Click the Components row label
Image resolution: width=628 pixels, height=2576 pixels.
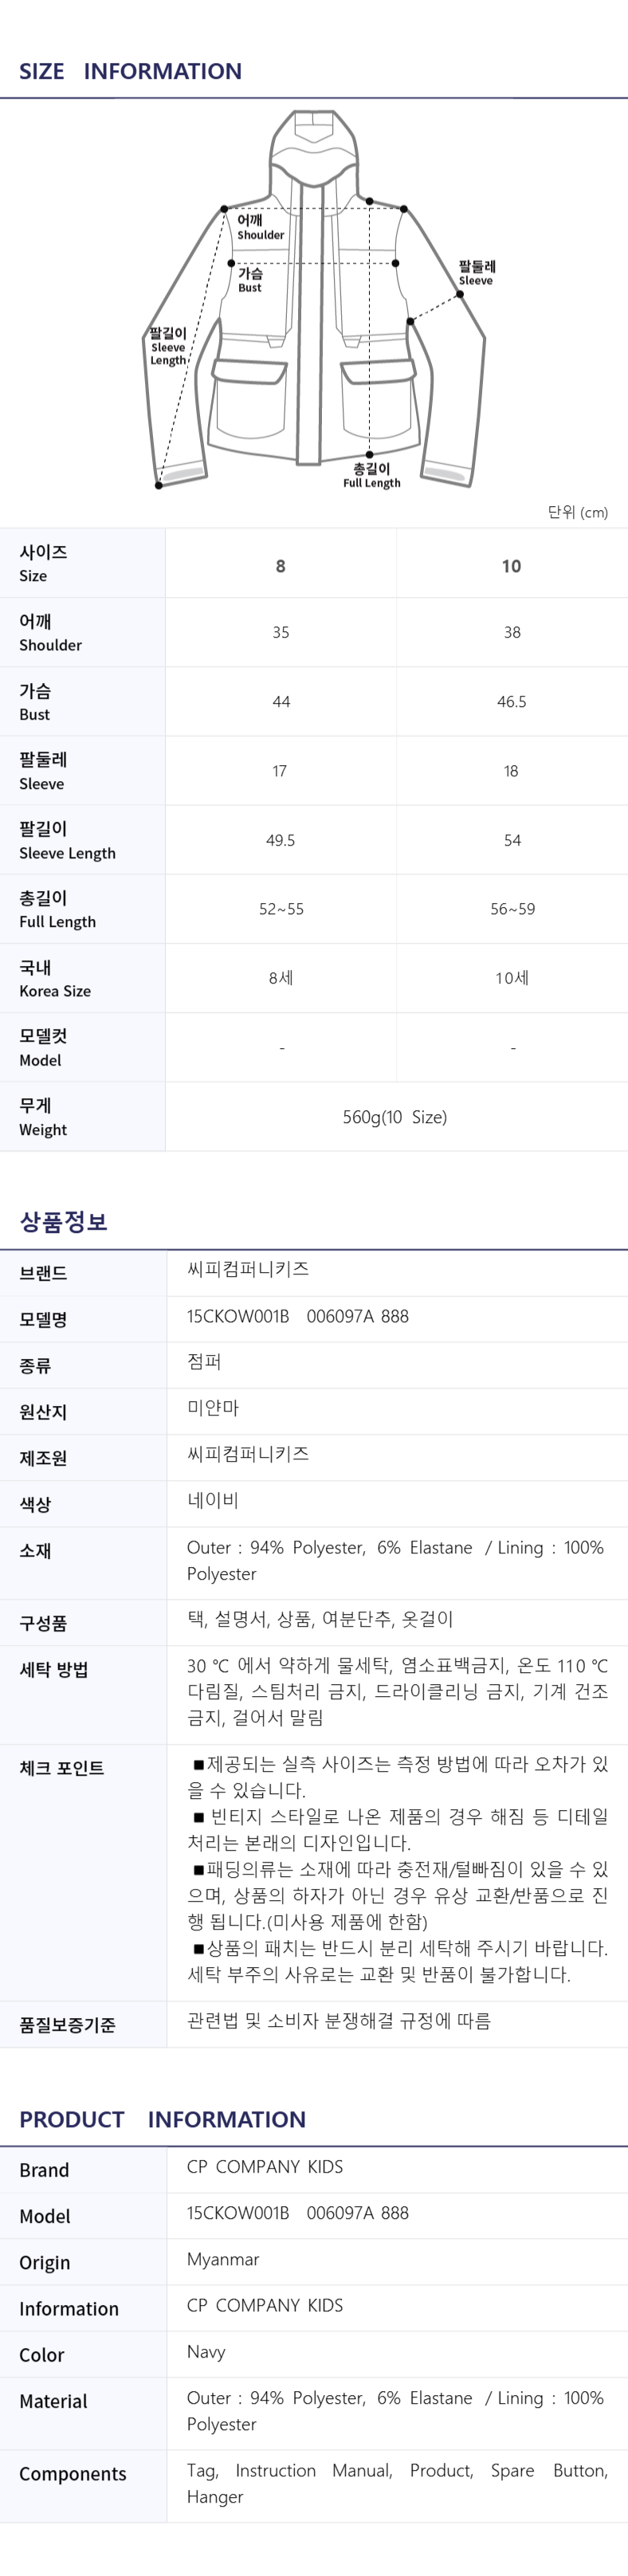73,2473
